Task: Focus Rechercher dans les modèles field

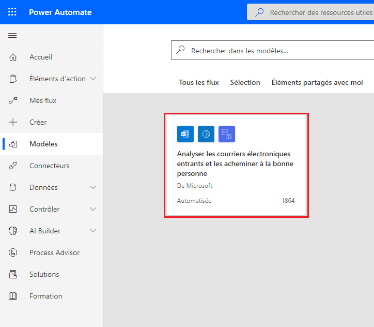Action: coord(272,50)
